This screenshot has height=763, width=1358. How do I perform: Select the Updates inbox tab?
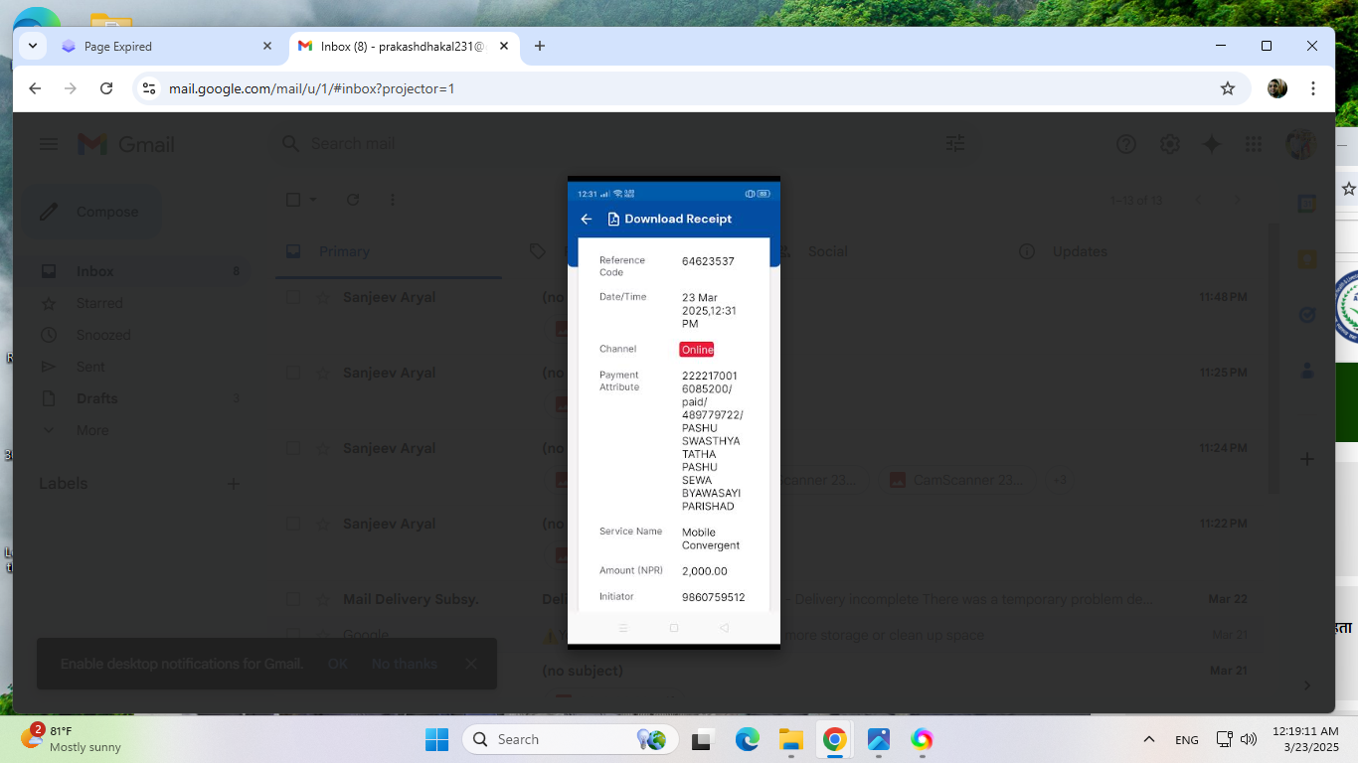[x=1081, y=251]
